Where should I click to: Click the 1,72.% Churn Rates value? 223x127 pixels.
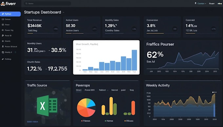click(34, 69)
